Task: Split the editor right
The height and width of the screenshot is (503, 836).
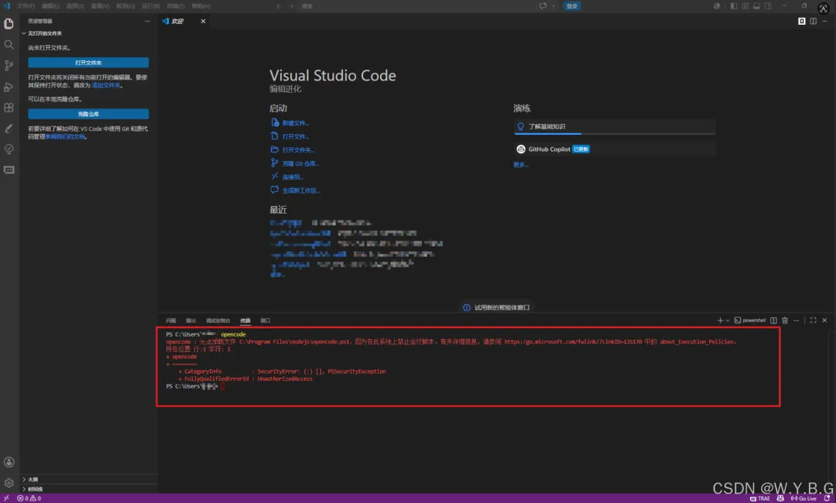Action: tap(813, 22)
